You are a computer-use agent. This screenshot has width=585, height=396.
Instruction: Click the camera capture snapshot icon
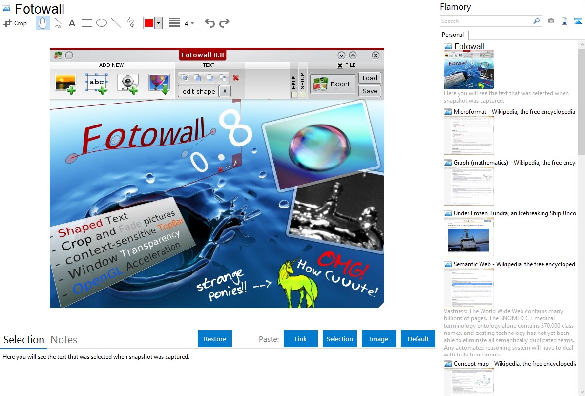click(x=551, y=21)
